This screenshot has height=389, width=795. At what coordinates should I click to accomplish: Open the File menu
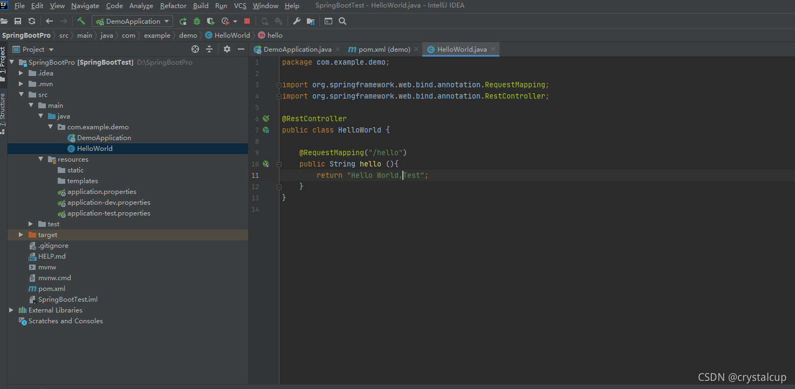19,5
